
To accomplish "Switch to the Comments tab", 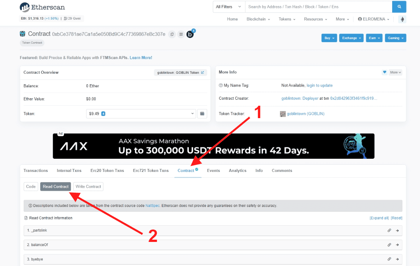I will [x=282, y=170].
